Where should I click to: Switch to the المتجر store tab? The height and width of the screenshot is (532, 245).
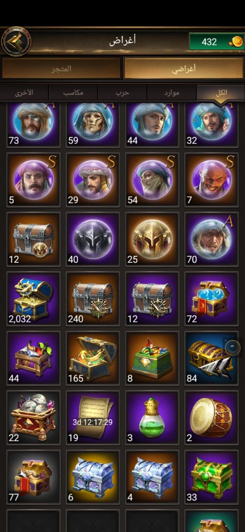(61, 69)
